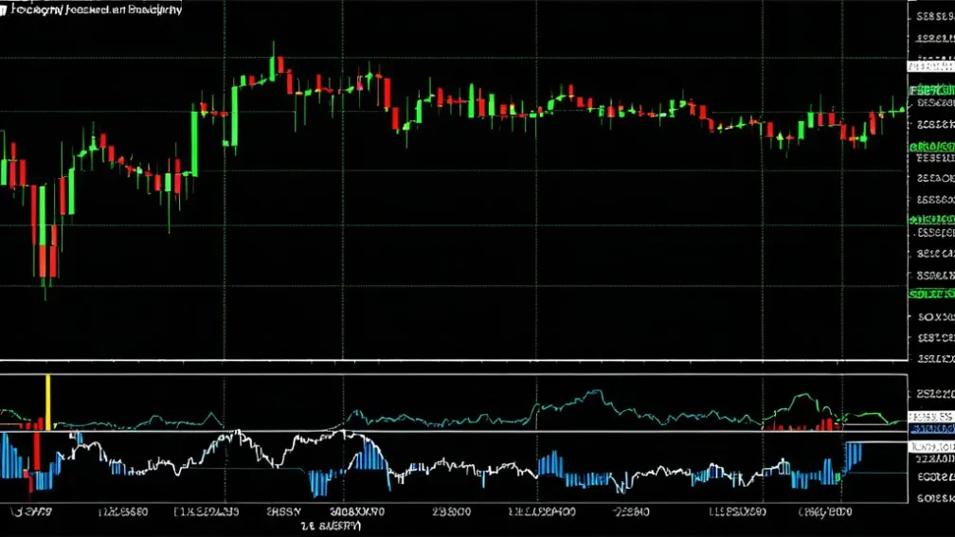This screenshot has width=955, height=537.
Task: Click the small white icon at top-left corner
Action: coord(3,9)
